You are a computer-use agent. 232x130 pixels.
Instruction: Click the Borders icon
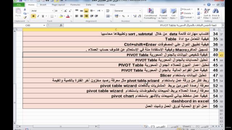[52, 16]
